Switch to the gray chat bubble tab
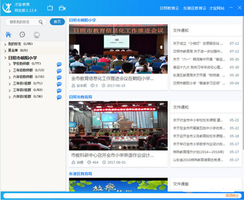 [x=37, y=35]
